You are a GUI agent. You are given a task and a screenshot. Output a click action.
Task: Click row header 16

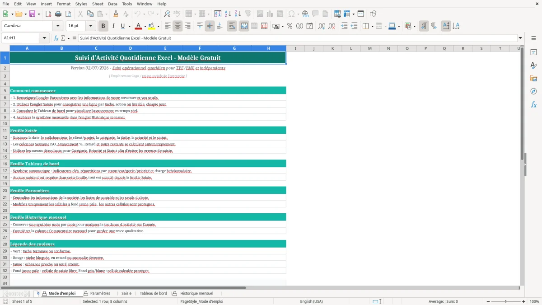[5, 164]
